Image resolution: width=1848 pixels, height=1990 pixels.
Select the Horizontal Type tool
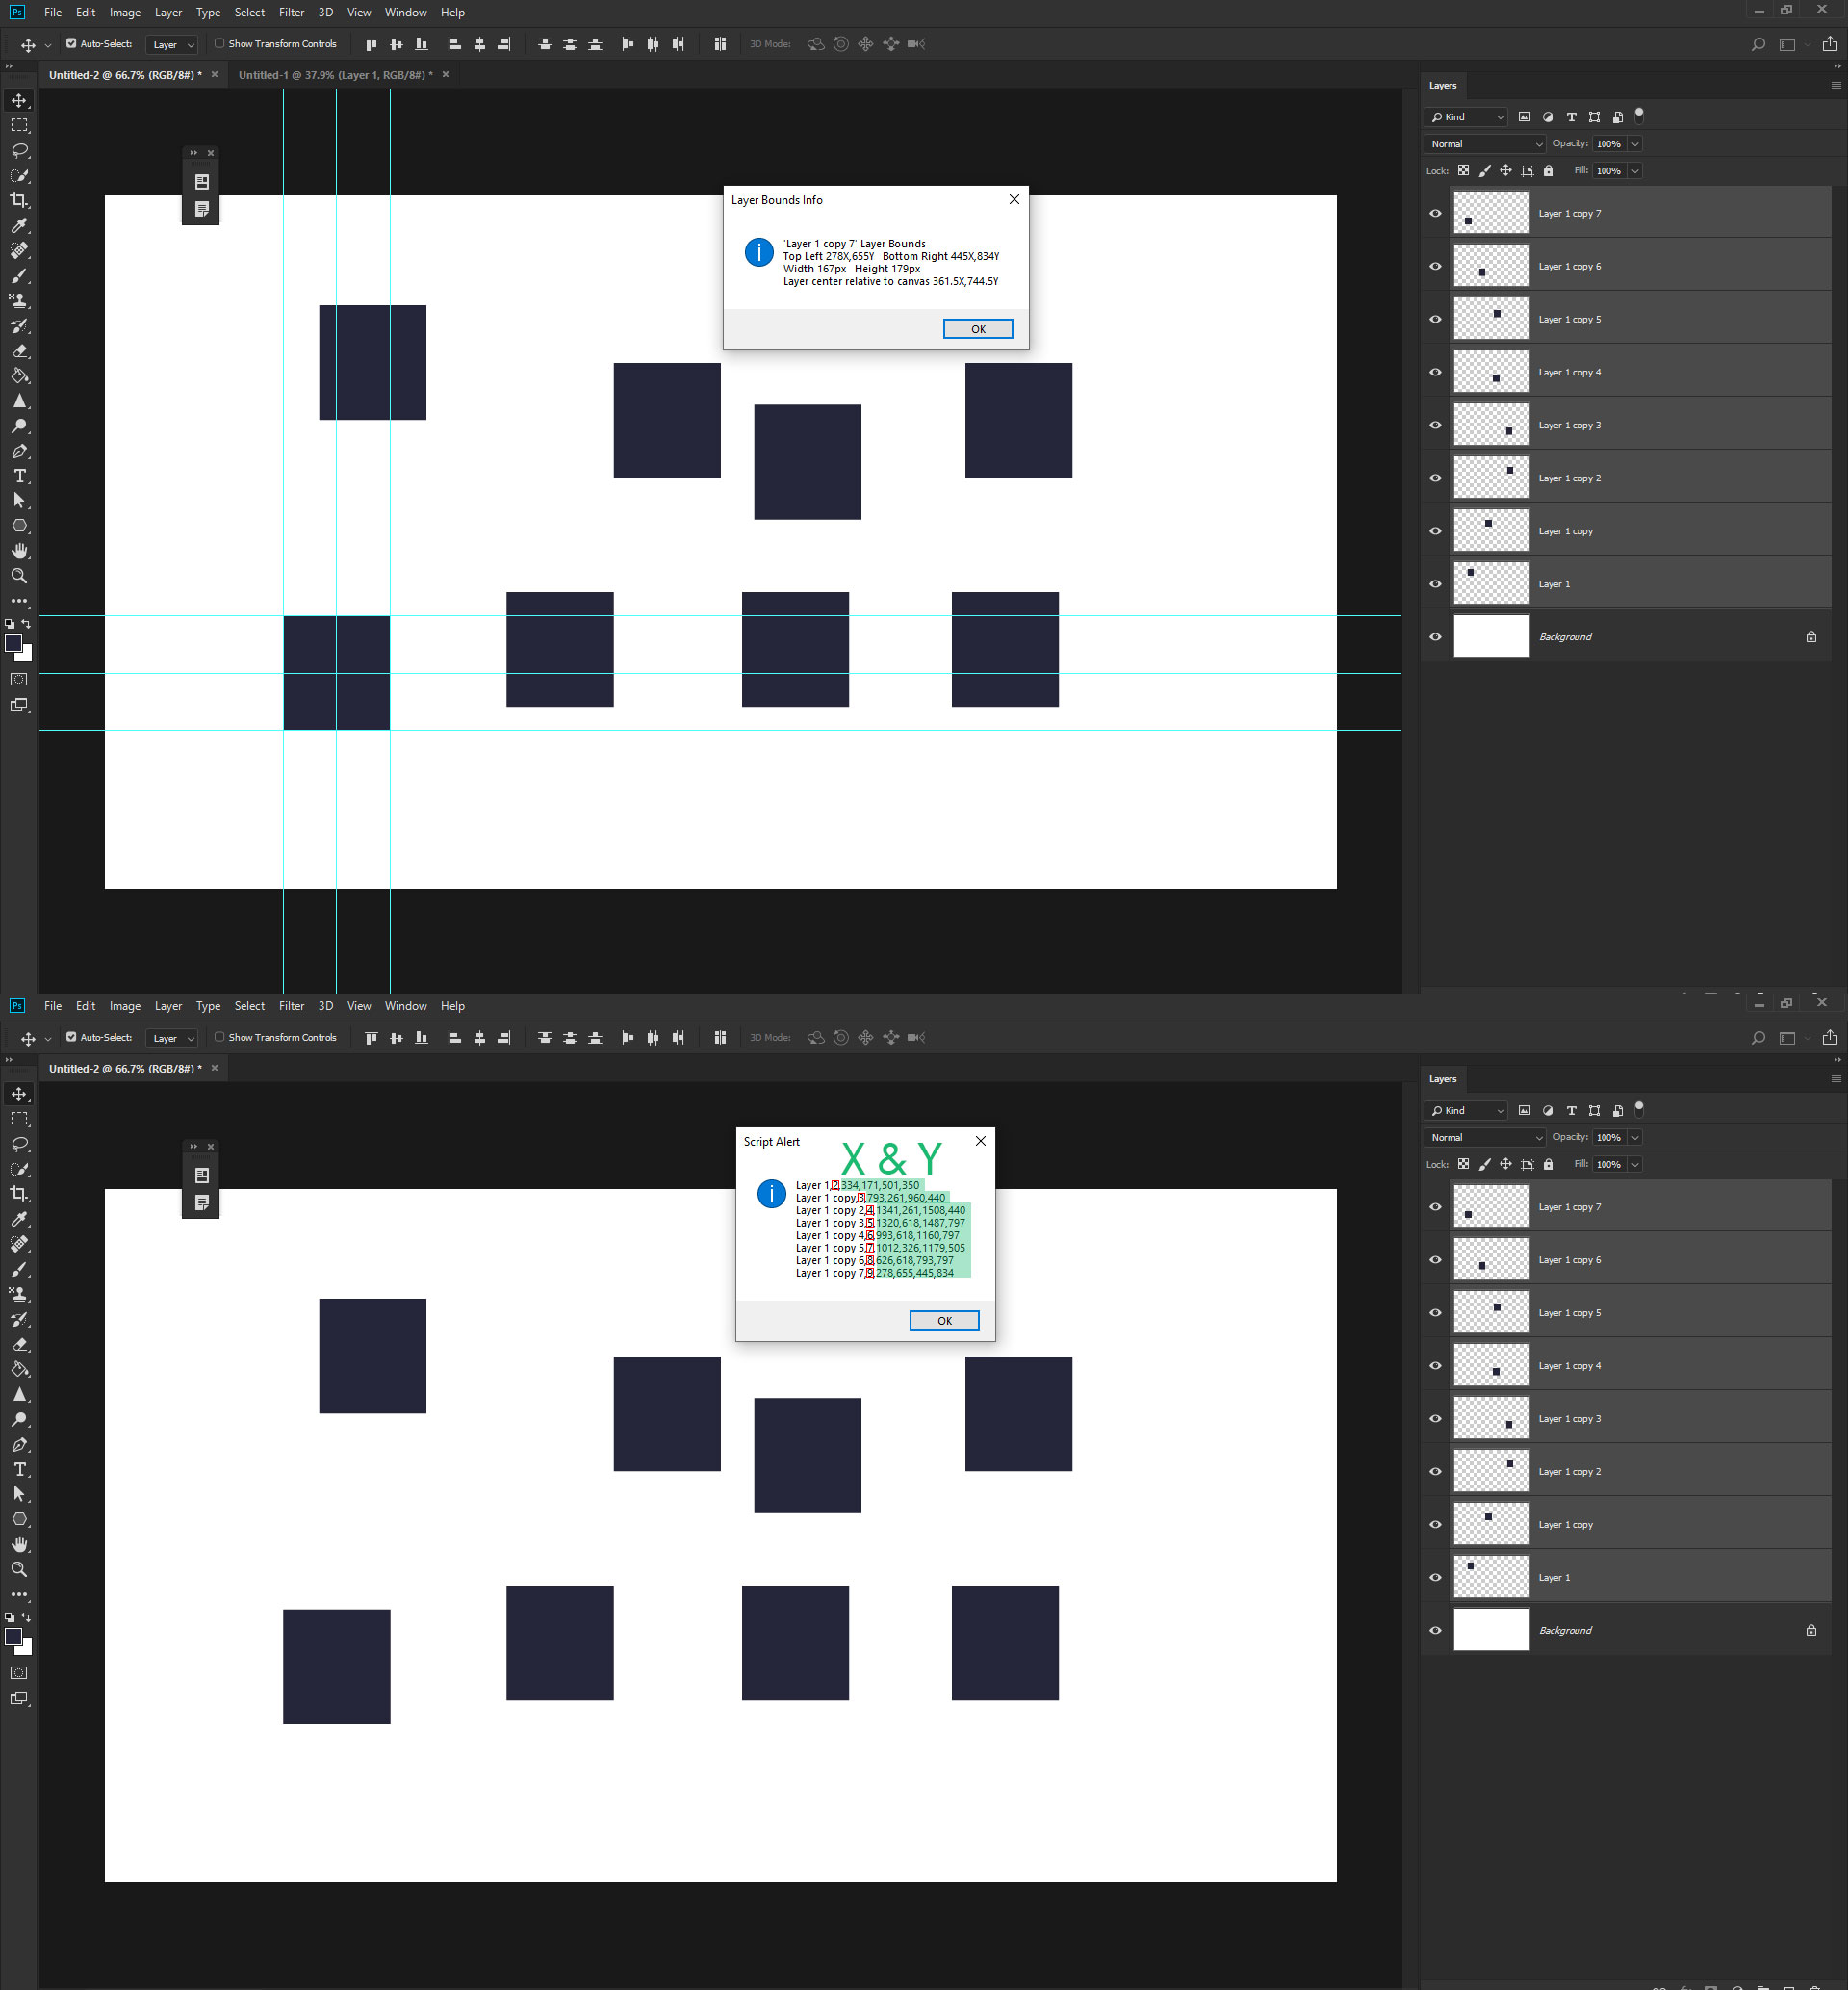pos(19,476)
